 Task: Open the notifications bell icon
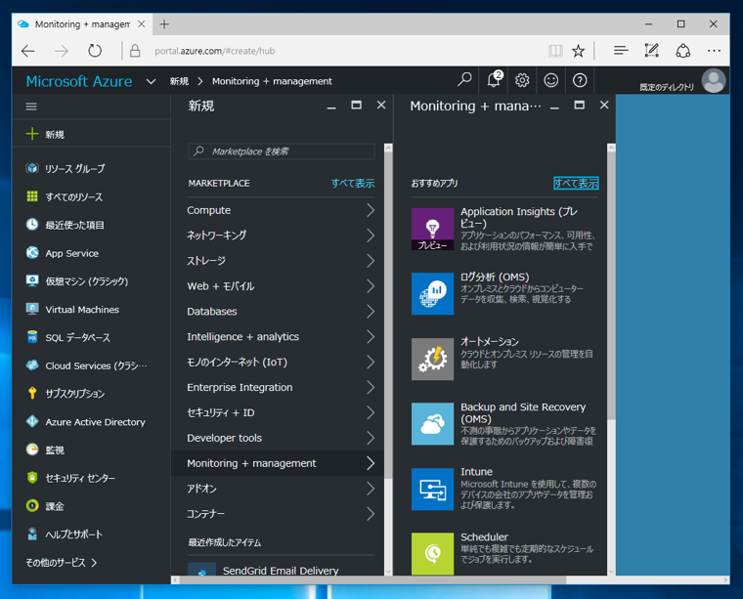[494, 80]
